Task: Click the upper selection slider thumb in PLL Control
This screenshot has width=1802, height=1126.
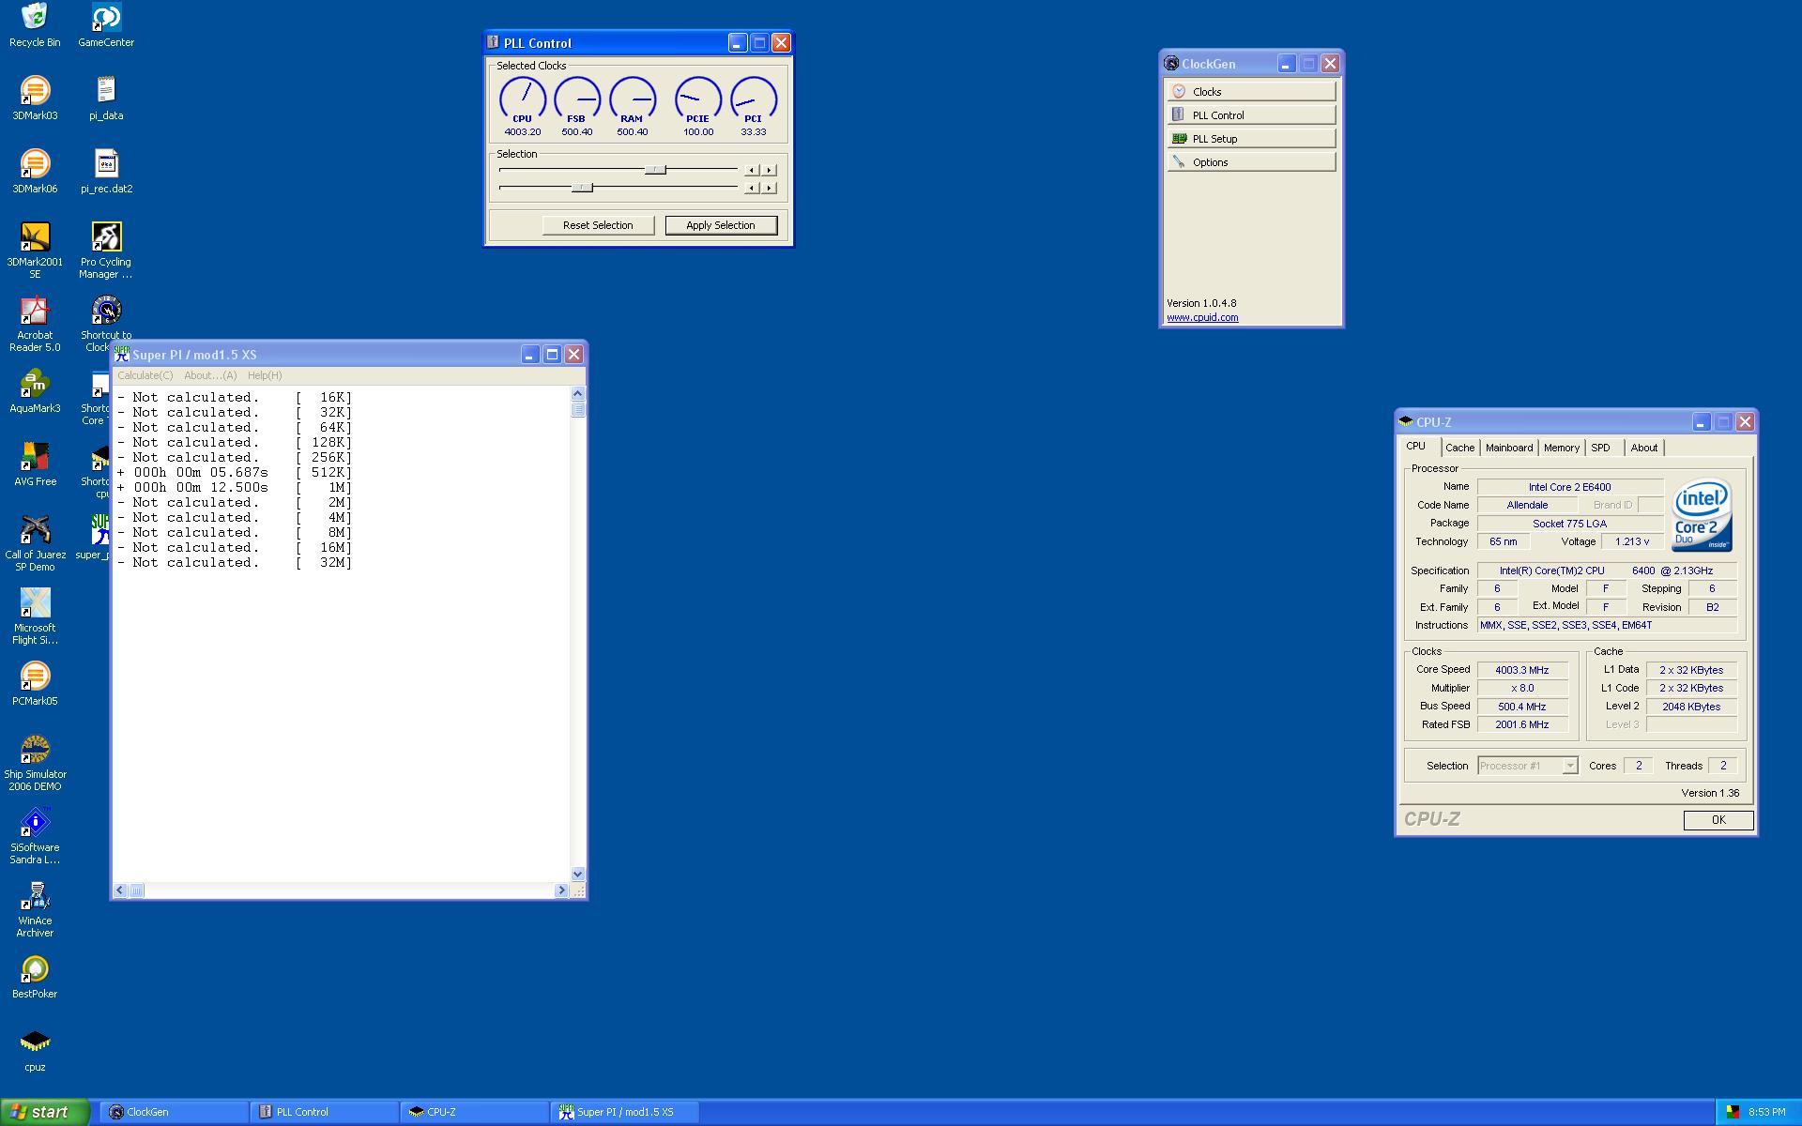Action: [x=655, y=170]
